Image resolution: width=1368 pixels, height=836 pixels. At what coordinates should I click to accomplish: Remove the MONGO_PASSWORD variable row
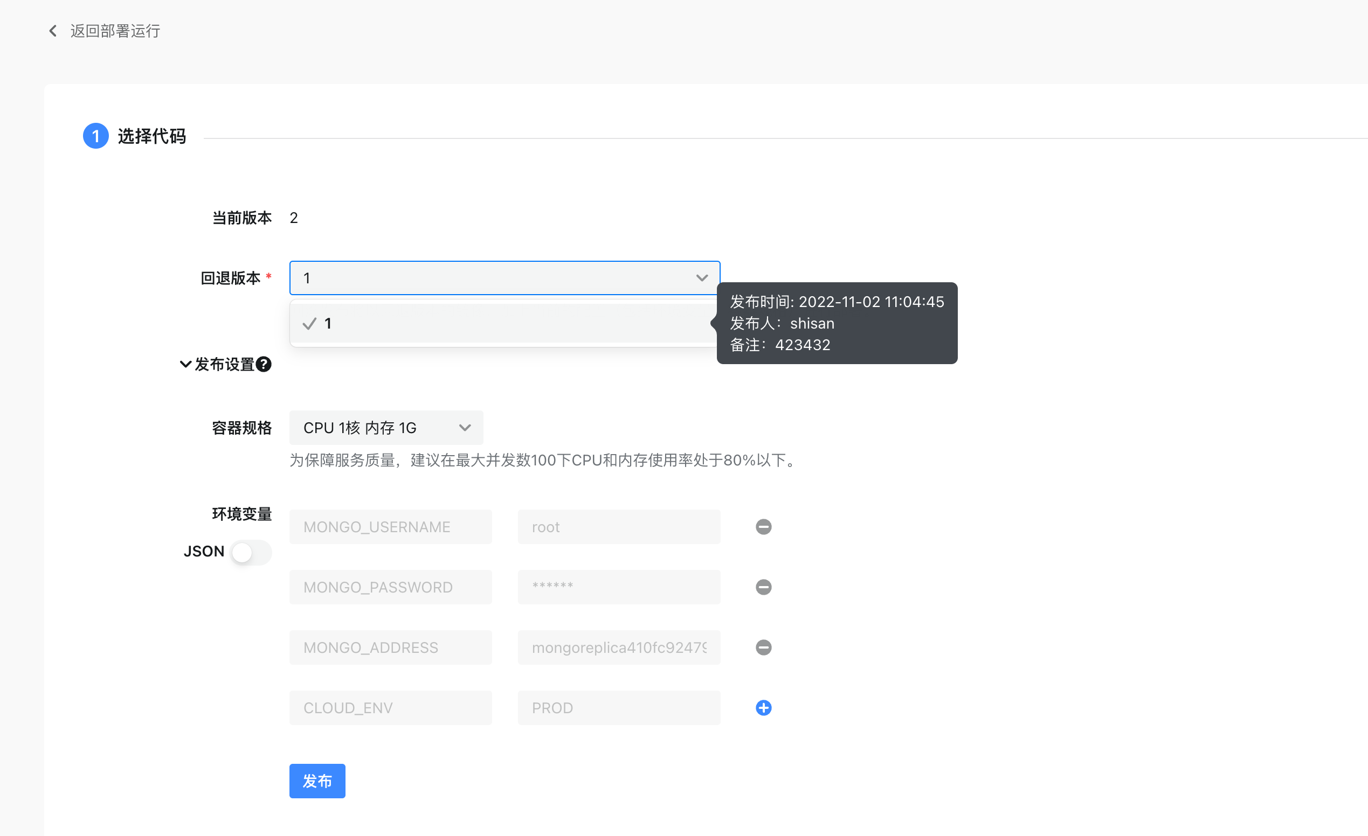coord(763,587)
